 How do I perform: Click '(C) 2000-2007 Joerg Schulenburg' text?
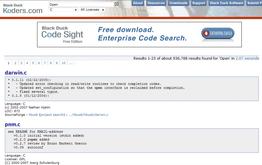(32, 163)
